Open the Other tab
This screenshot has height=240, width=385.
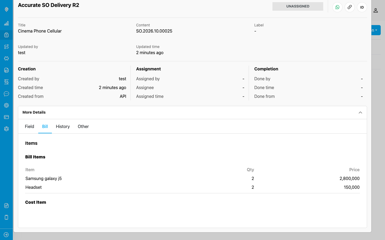pyautogui.click(x=83, y=126)
